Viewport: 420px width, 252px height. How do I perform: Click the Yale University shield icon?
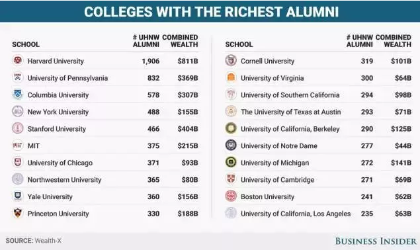18,196
